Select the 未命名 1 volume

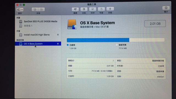38,26
